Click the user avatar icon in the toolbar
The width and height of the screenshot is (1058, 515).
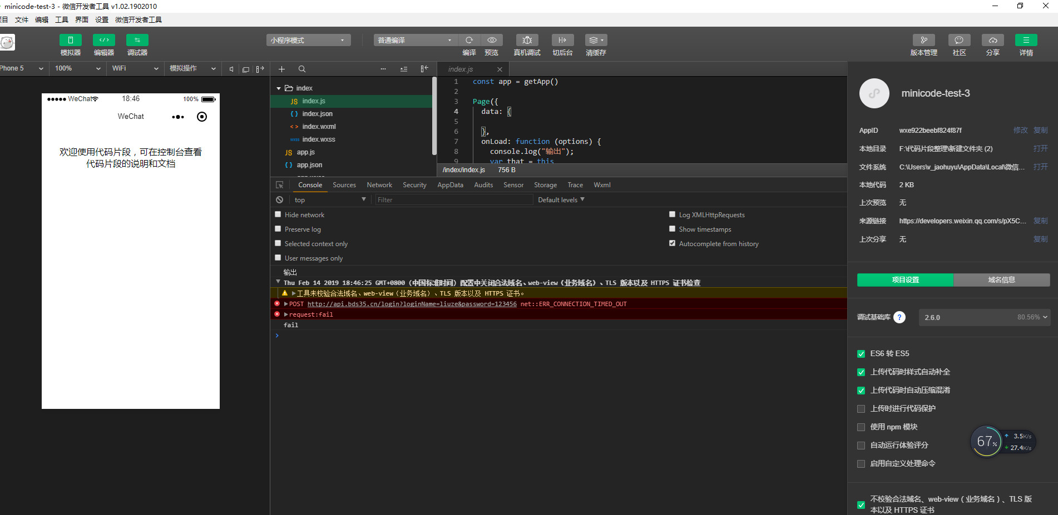pos(7,42)
